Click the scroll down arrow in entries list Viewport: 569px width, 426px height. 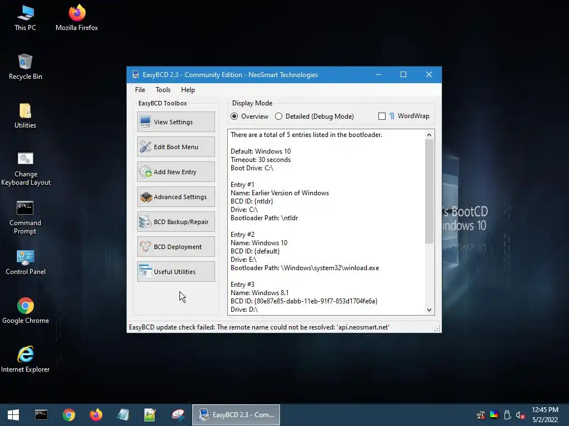click(430, 310)
